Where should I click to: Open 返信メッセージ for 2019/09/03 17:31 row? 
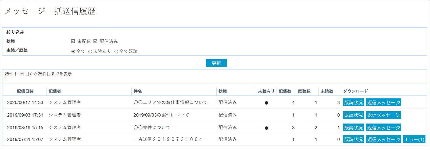pyautogui.click(x=384, y=115)
